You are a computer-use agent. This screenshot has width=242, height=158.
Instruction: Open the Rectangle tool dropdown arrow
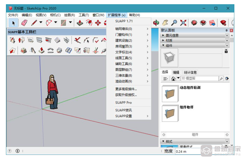[70, 22]
